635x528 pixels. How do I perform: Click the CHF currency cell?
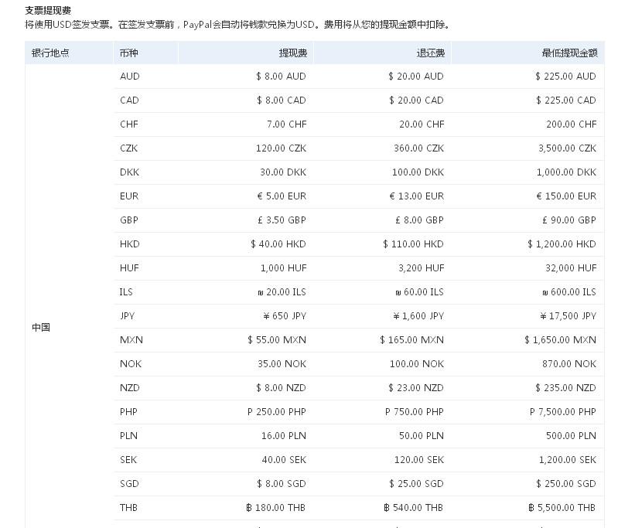pos(129,124)
